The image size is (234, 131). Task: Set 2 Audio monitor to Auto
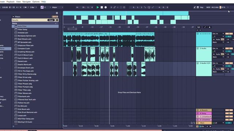218,54
